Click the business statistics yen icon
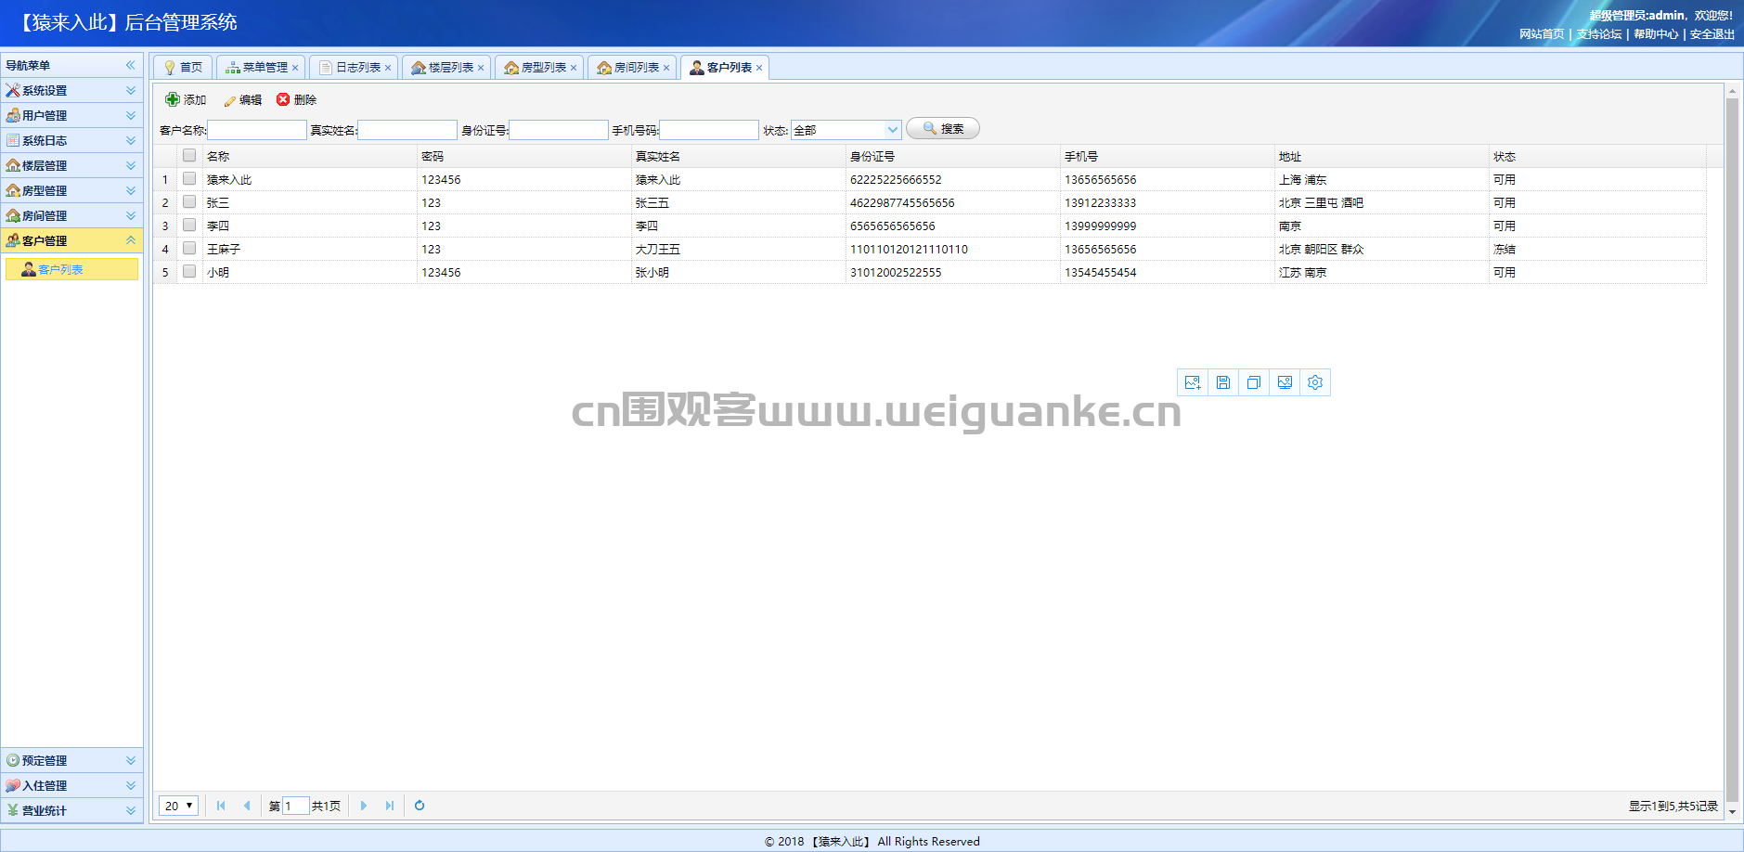 point(13,810)
